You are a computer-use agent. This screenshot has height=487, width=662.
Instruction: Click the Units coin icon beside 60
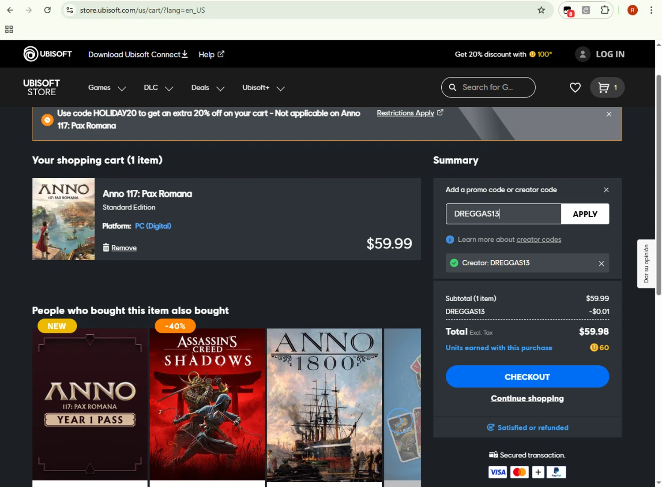594,348
